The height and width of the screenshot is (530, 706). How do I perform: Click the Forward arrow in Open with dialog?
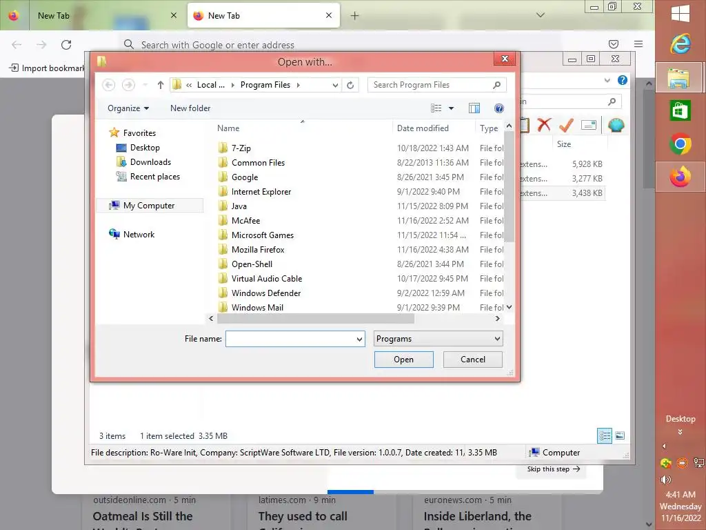tap(128, 85)
